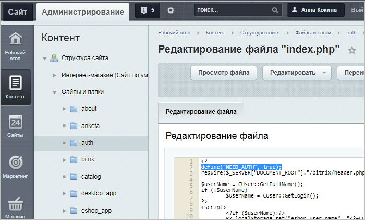Click code line with require header.php
The image size is (365, 220).
coord(282,173)
